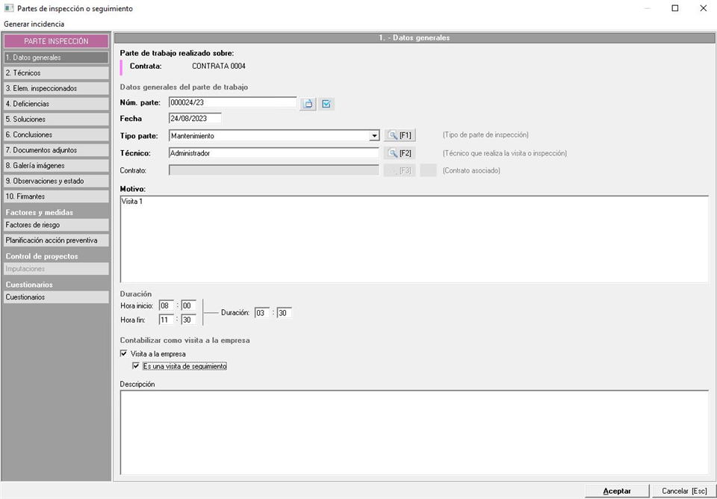
Task: Open Factores de riesgo panel
Action: [56, 225]
